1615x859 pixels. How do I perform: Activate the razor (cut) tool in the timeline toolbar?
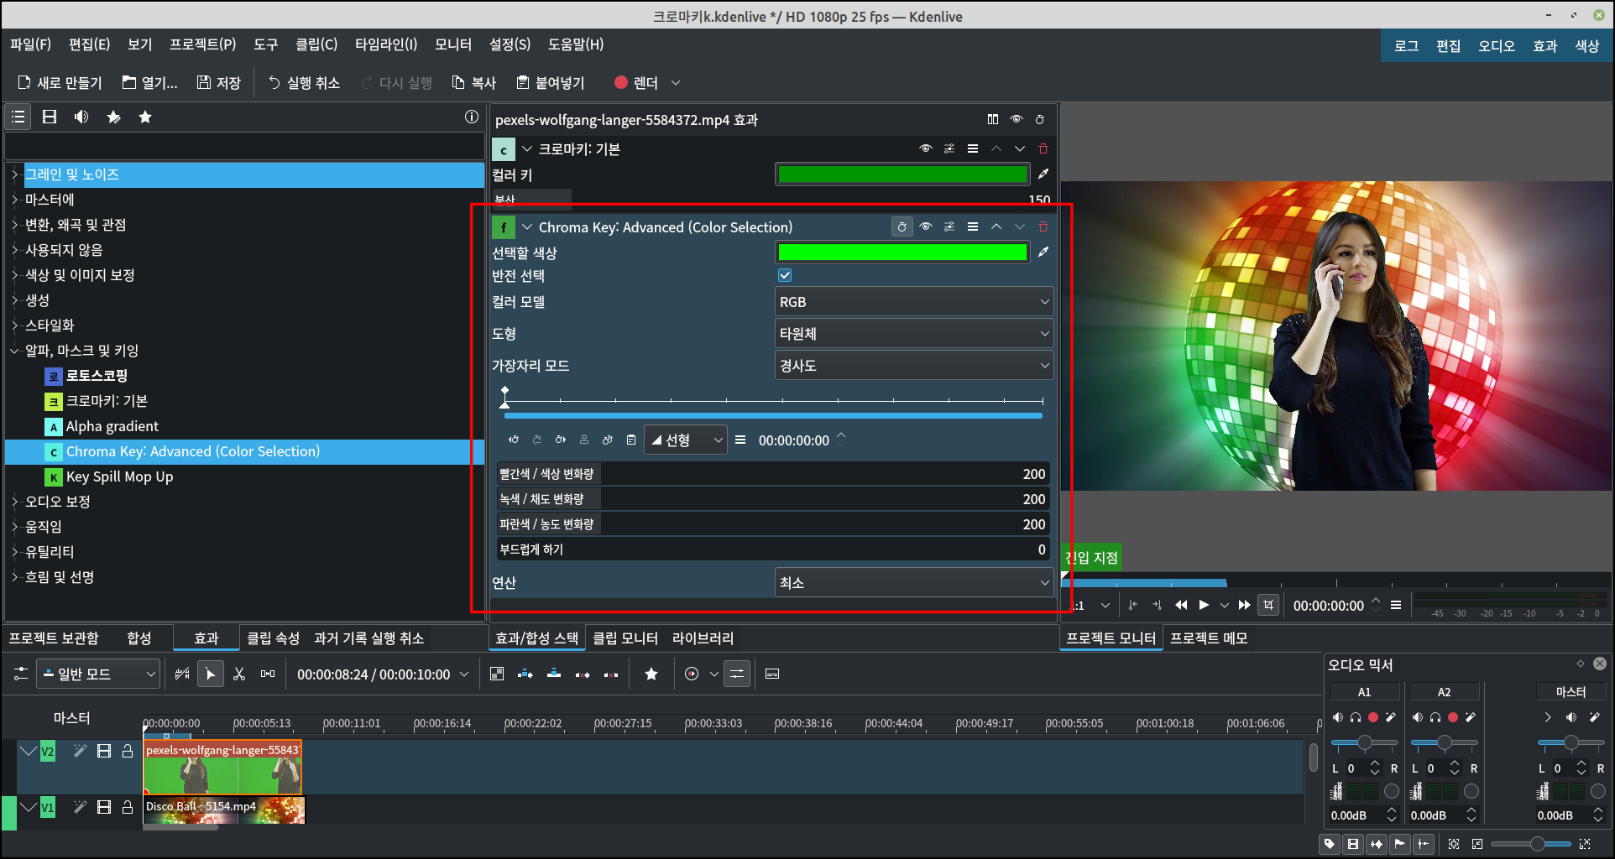tap(238, 674)
